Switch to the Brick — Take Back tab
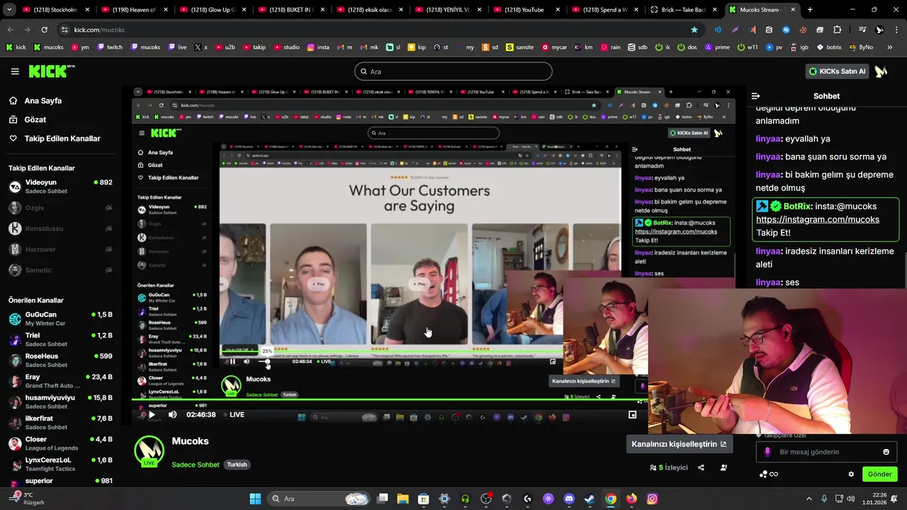 point(684,10)
